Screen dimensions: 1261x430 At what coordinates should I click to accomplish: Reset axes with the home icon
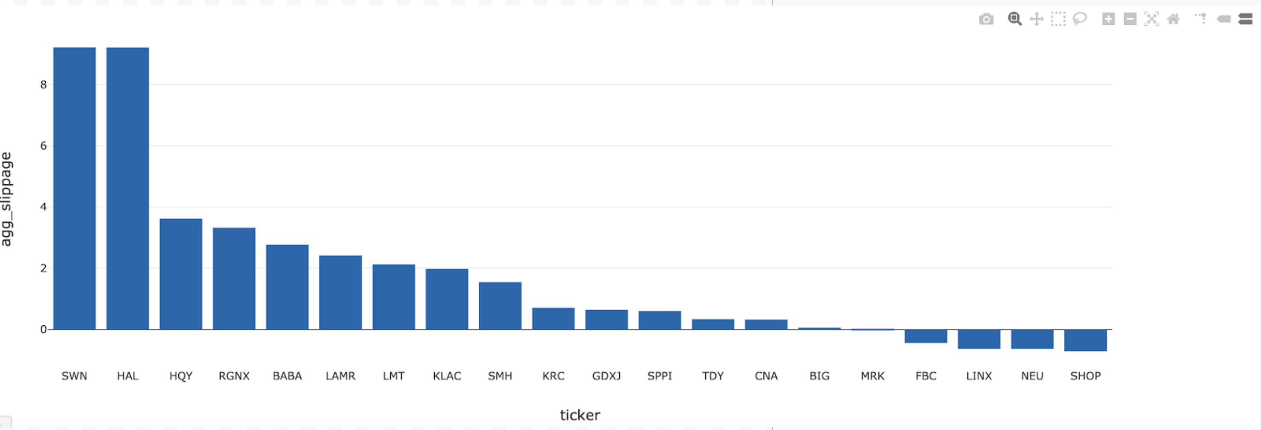tap(1173, 19)
